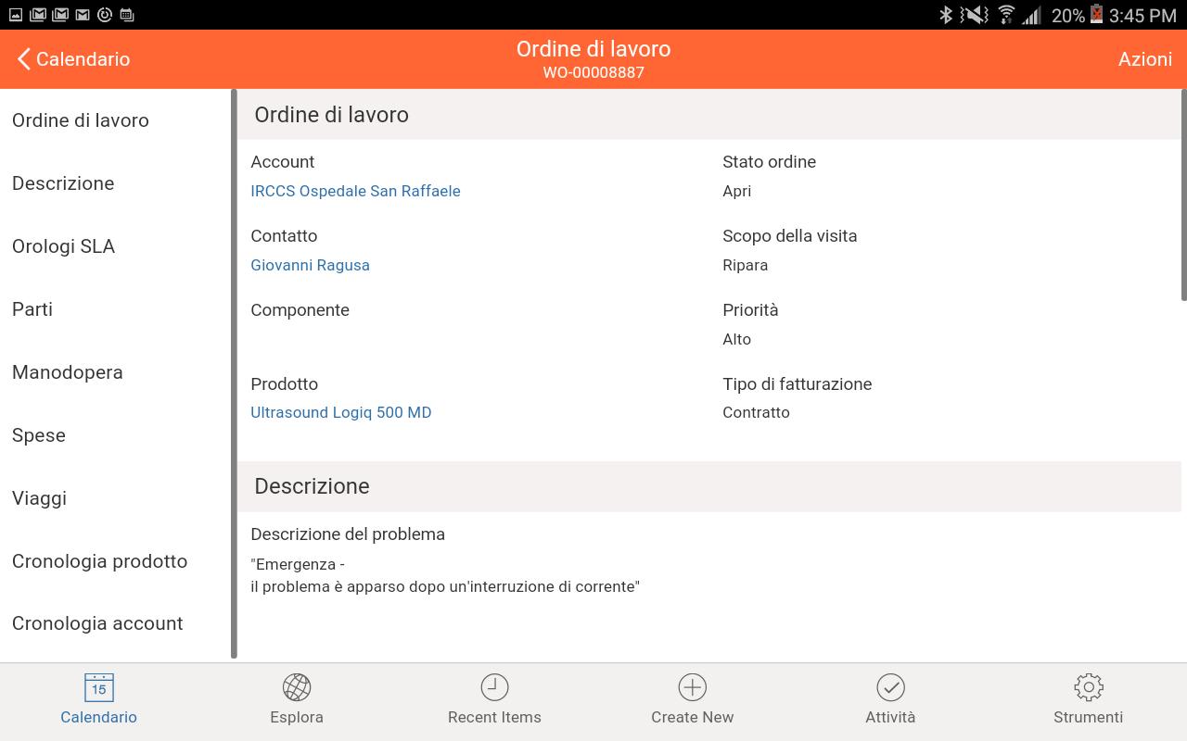
Task: Tap the sidebar vertical scrollbar
Action: tap(234, 373)
